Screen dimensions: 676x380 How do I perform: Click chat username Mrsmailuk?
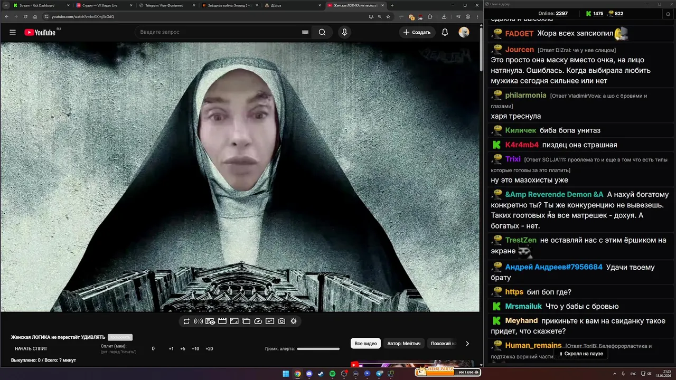523,306
